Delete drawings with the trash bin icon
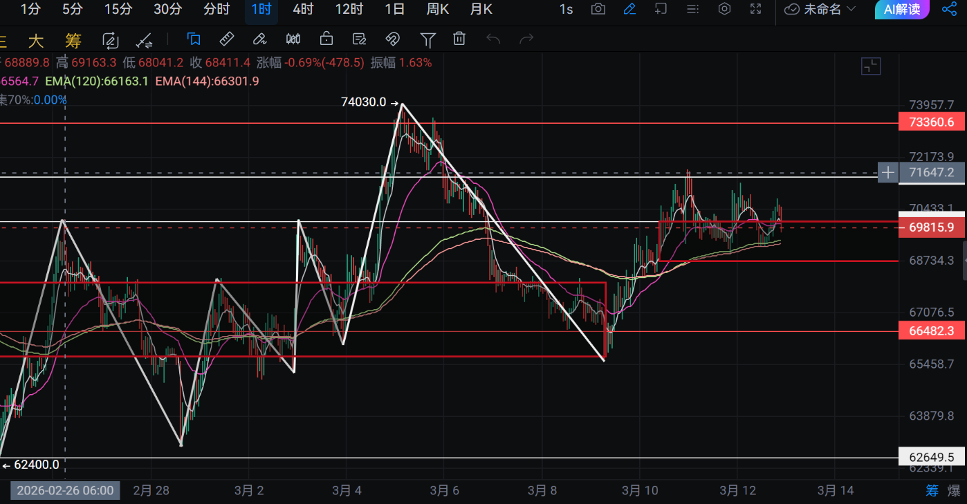 [x=459, y=39]
